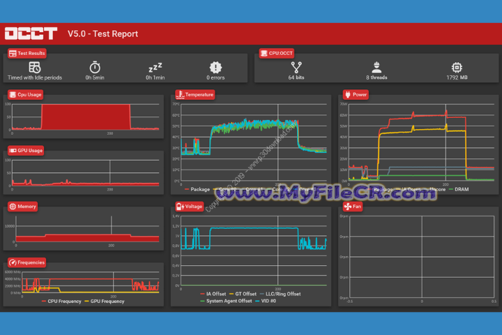The image size is (502, 335).
Task: Click the 8 threads value
Action: pyautogui.click(x=376, y=77)
